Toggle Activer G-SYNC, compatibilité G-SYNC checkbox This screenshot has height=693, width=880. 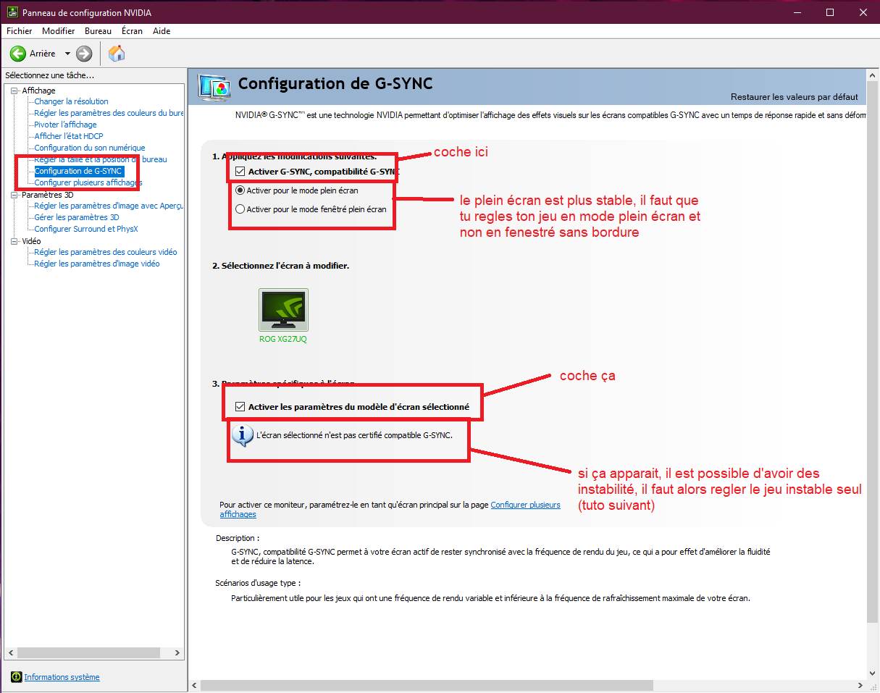[x=240, y=172]
